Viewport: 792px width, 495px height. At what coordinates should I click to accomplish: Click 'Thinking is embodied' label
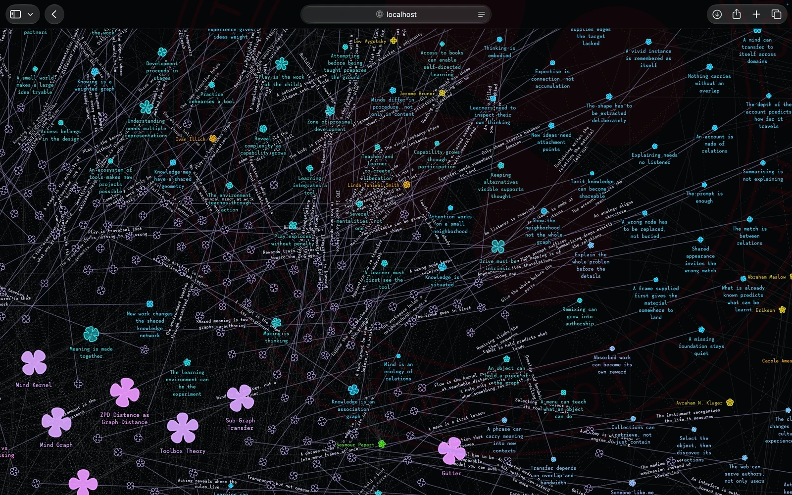499,52
